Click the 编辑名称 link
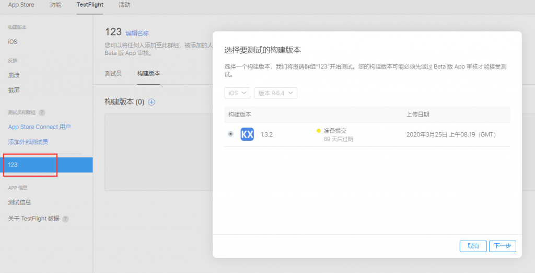 [x=137, y=33]
